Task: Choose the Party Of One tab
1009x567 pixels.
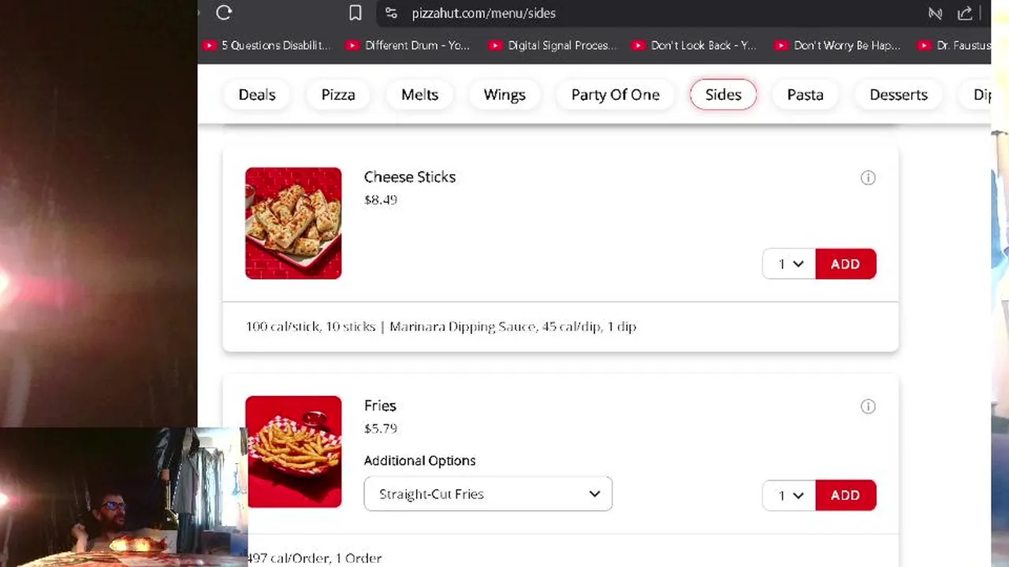Action: click(616, 94)
